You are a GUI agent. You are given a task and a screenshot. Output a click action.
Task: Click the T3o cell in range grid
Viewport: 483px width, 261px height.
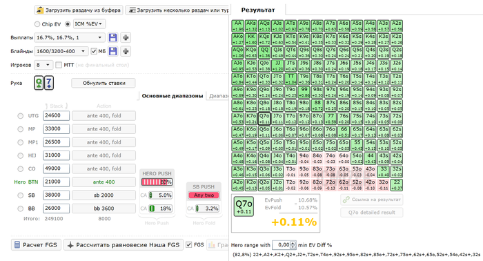(290, 172)
